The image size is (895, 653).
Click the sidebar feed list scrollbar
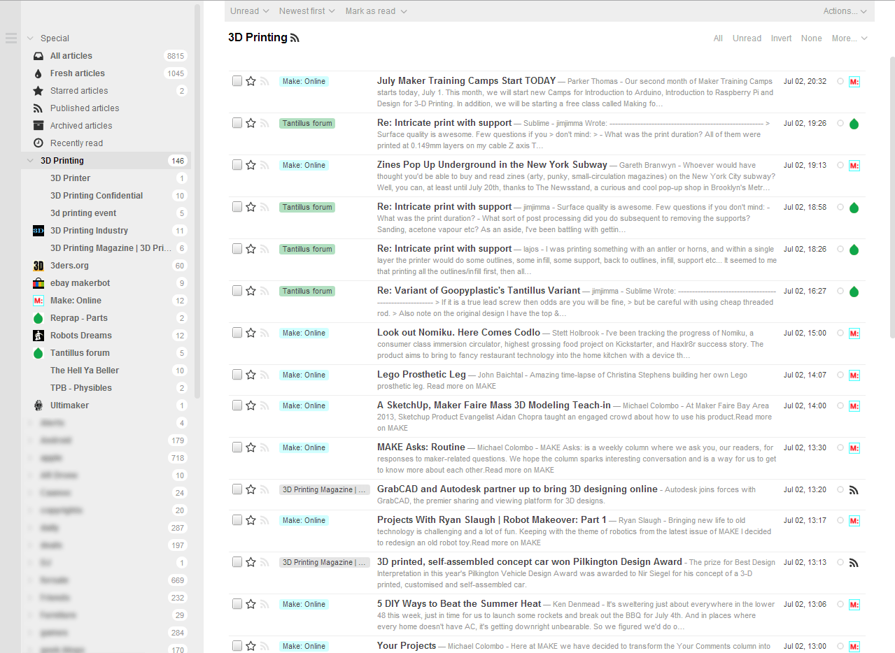197,201
